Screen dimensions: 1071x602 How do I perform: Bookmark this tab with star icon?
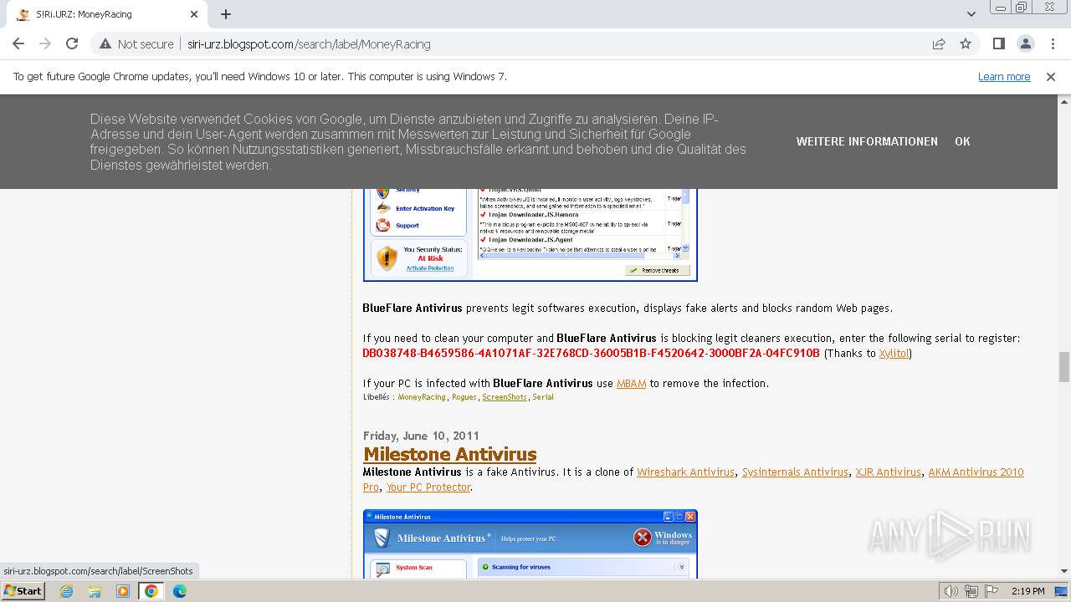pyautogui.click(x=966, y=44)
